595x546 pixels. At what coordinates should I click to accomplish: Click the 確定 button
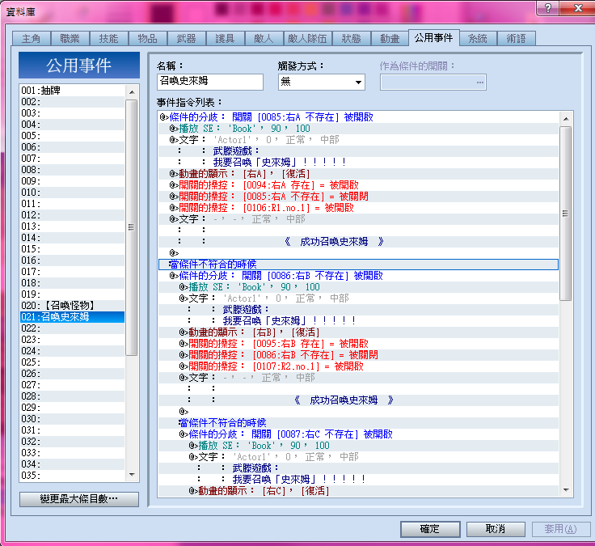(430, 529)
